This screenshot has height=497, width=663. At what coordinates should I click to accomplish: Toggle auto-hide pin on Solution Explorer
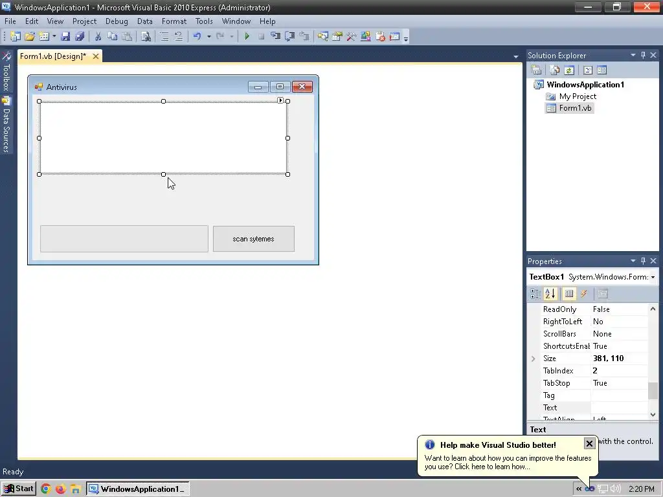(643, 56)
